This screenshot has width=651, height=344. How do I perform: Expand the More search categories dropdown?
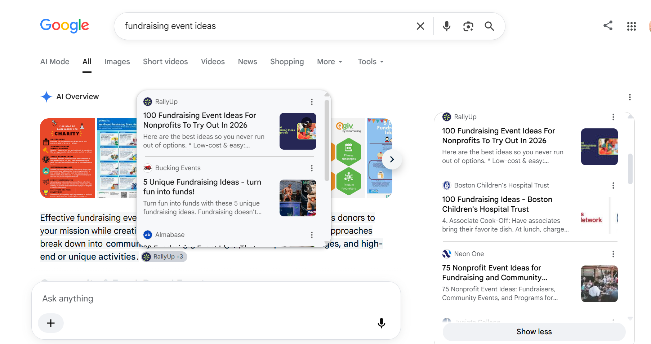tap(330, 62)
